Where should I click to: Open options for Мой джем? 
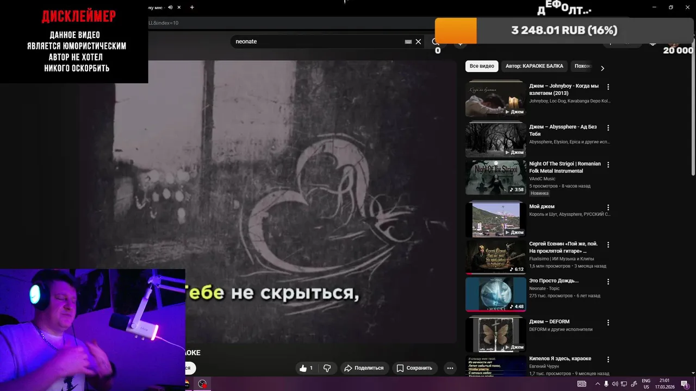point(608,207)
